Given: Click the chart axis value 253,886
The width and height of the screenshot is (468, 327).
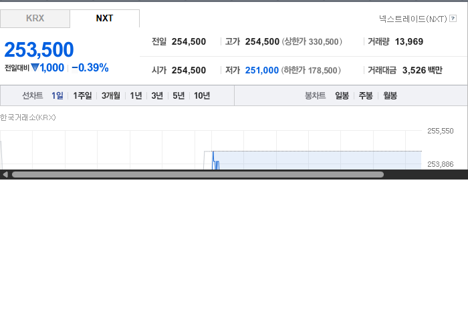Looking at the screenshot, I should coord(440,164).
